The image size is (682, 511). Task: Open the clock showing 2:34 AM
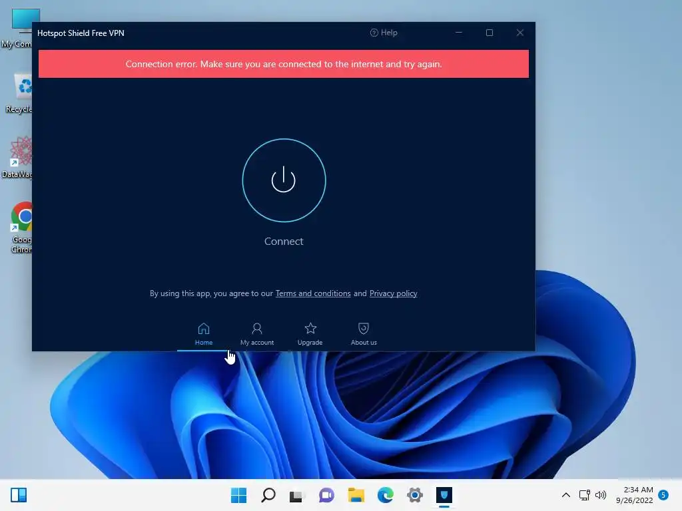634,495
